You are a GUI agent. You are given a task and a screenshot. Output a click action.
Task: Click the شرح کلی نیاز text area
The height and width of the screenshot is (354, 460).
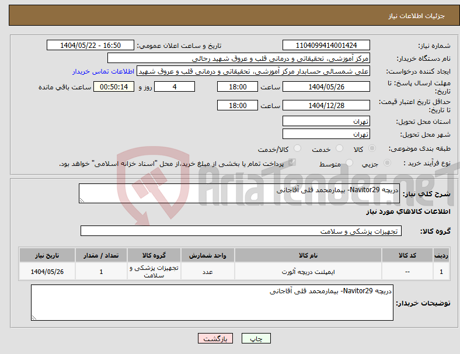click(x=239, y=193)
